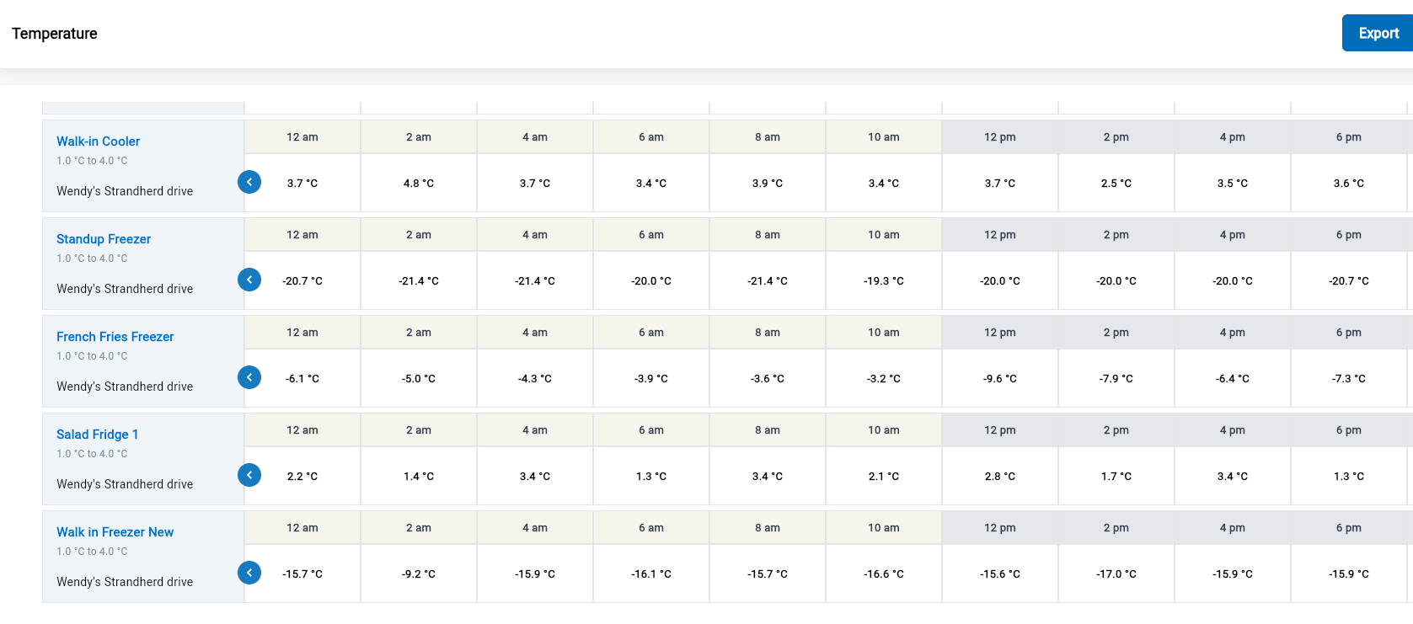Select the 2.5 °C reading in Walk-in Cooler
1413x624 pixels.
[1116, 183]
